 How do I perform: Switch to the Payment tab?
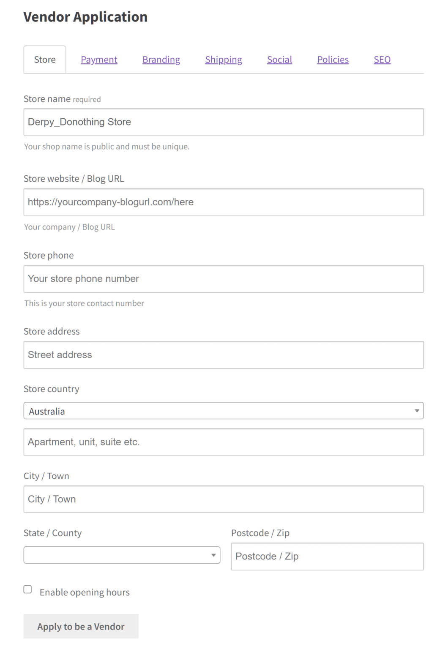[99, 60]
